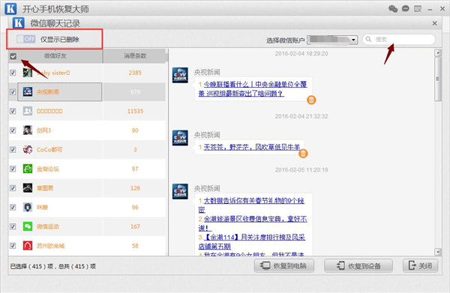Select the 苏州欧尚城 contact name
Viewport: 450px width, 293px height.
pyautogui.click(x=50, y=246)
